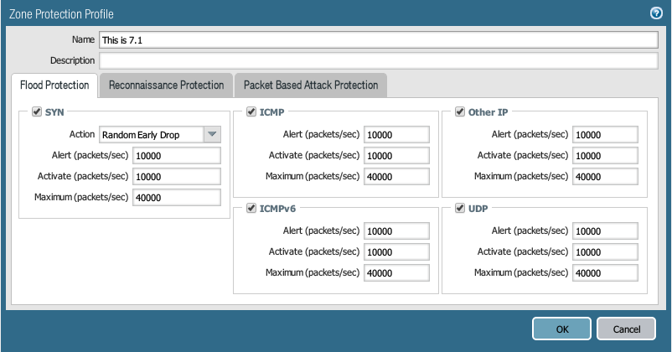672x352 pixels.
Task: Uncheck the Other IP checkbox
Action: (x=459, y=111)
